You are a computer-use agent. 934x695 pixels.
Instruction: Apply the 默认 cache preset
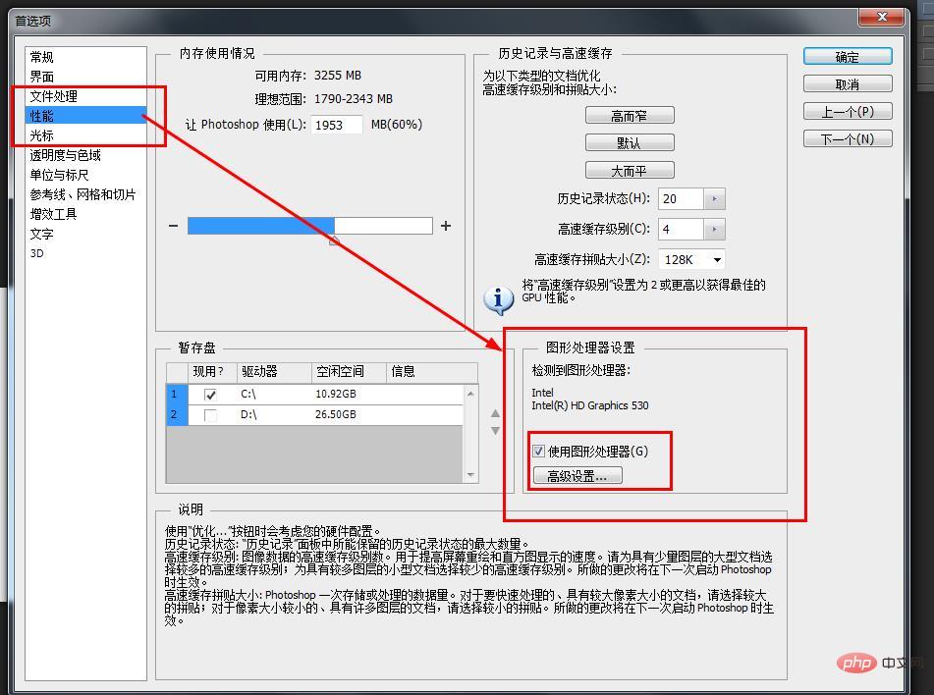630,143
